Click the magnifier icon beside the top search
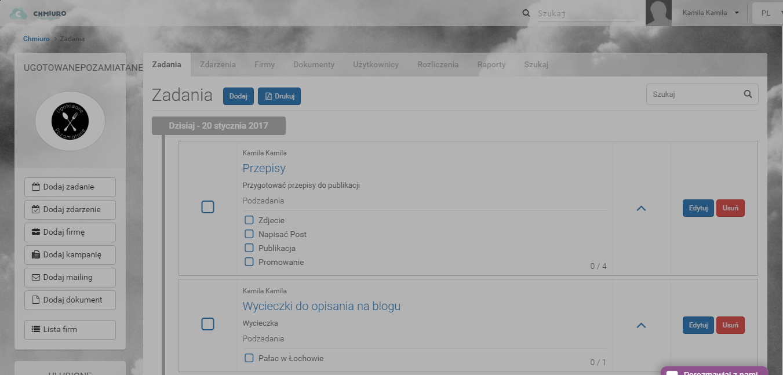 click(526, 13)
